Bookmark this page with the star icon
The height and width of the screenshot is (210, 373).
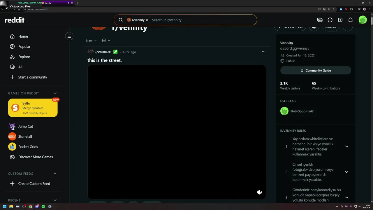[334, 9]
